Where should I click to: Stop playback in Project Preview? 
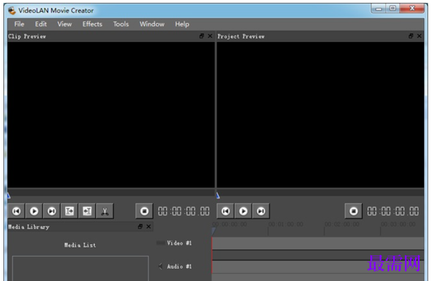pyautogui.click(x=354, y=211)
